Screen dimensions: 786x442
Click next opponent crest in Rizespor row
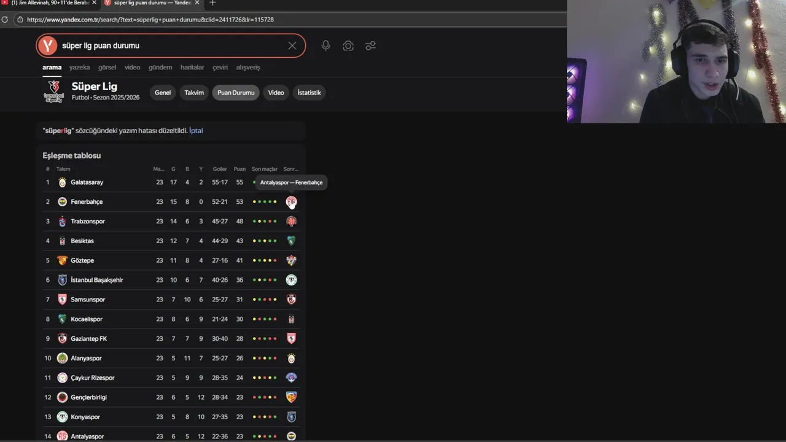292,378
